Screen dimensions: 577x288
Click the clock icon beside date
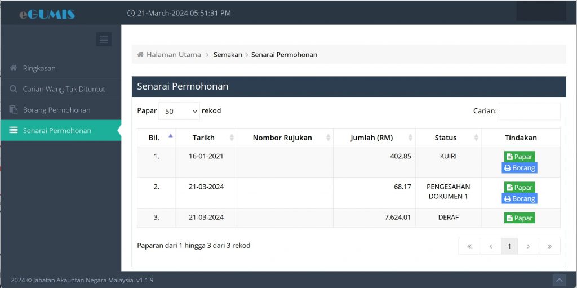coord(131,13)
